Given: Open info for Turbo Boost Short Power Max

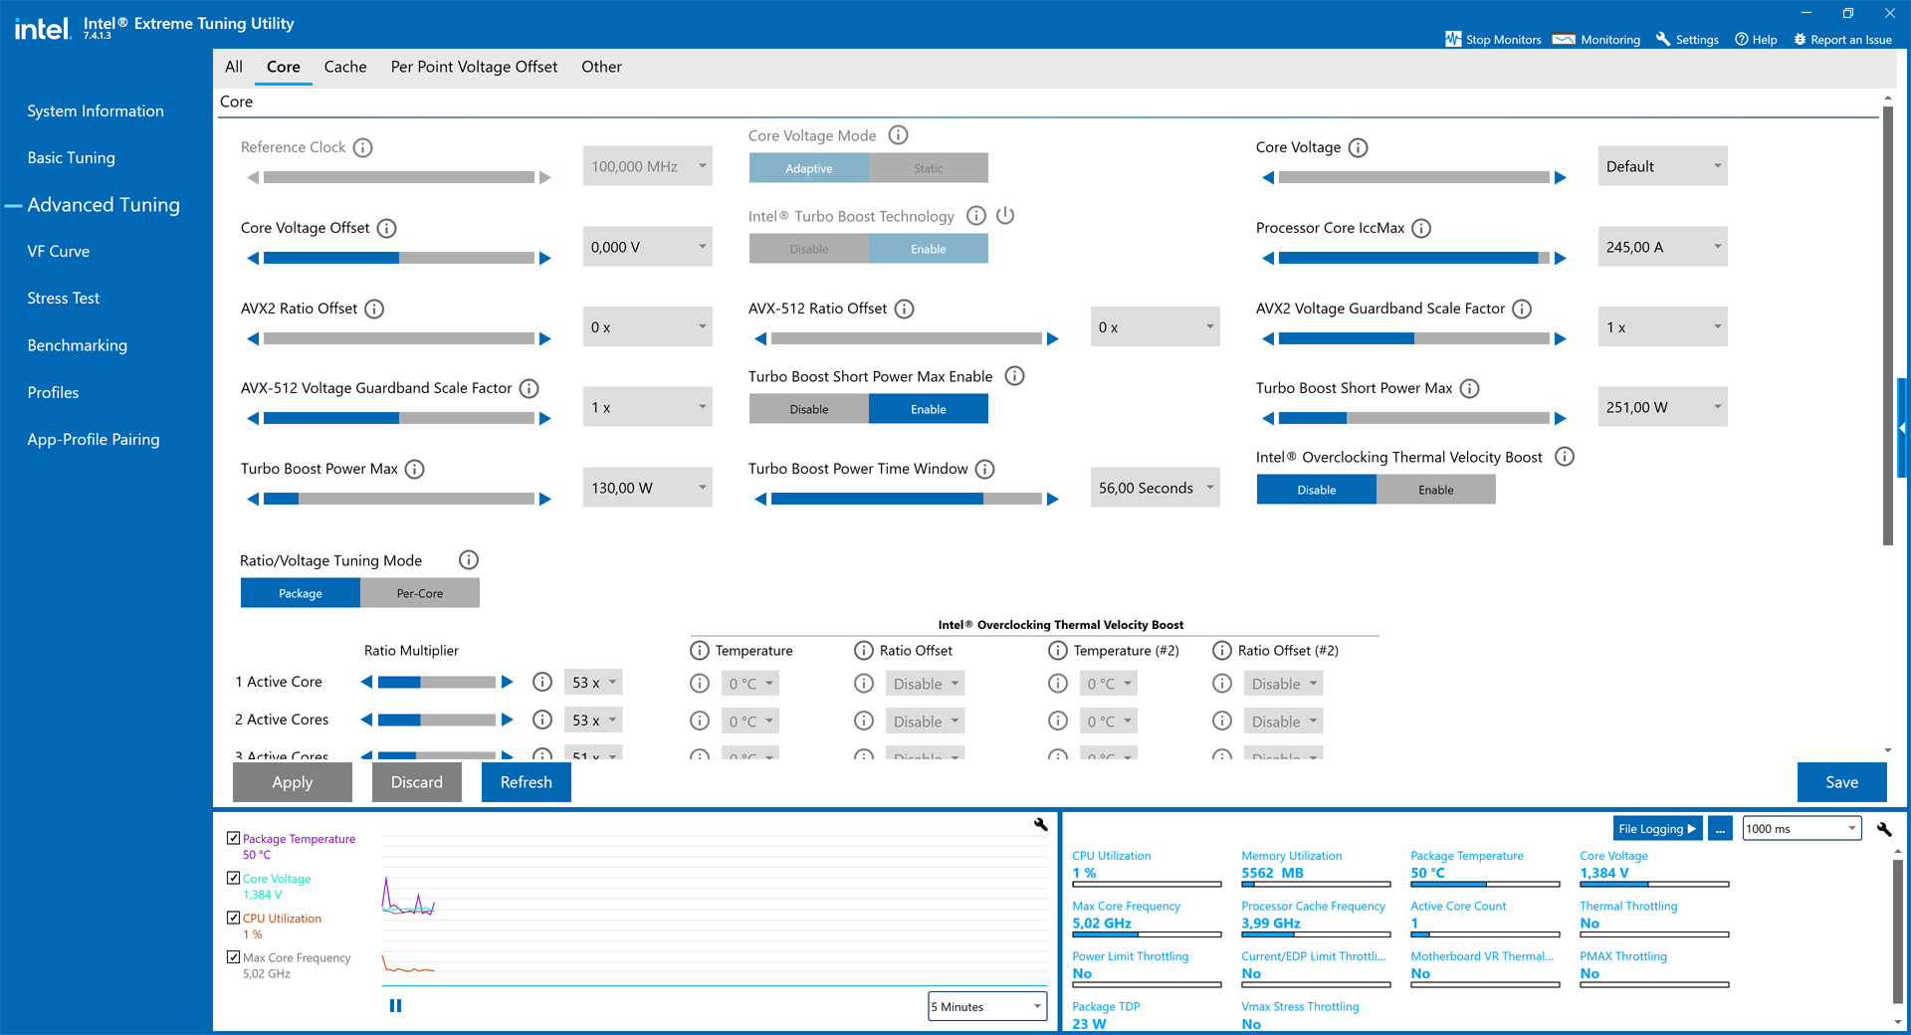Looking at the screenshot, I should click(x=1469, y=388).
